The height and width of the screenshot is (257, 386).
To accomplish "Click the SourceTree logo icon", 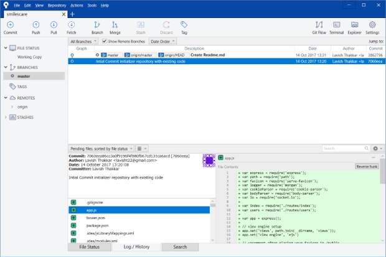I will [6, 5].
